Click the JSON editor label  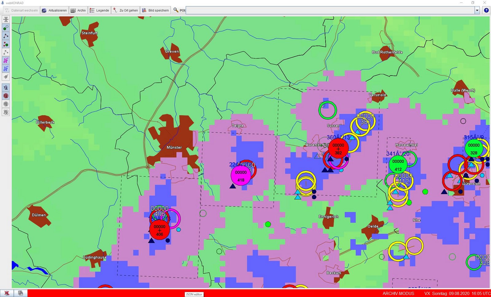click(194, 294)
